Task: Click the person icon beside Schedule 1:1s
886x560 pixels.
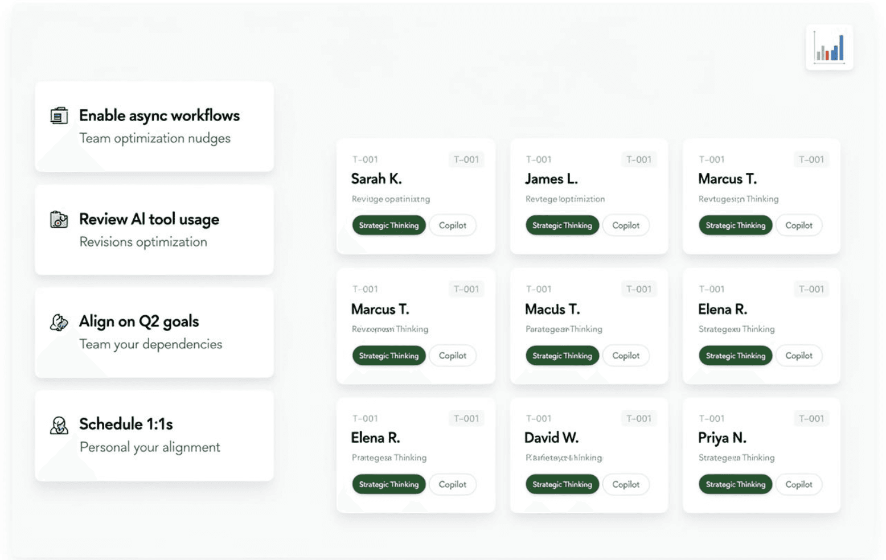Action: (59, 425)
